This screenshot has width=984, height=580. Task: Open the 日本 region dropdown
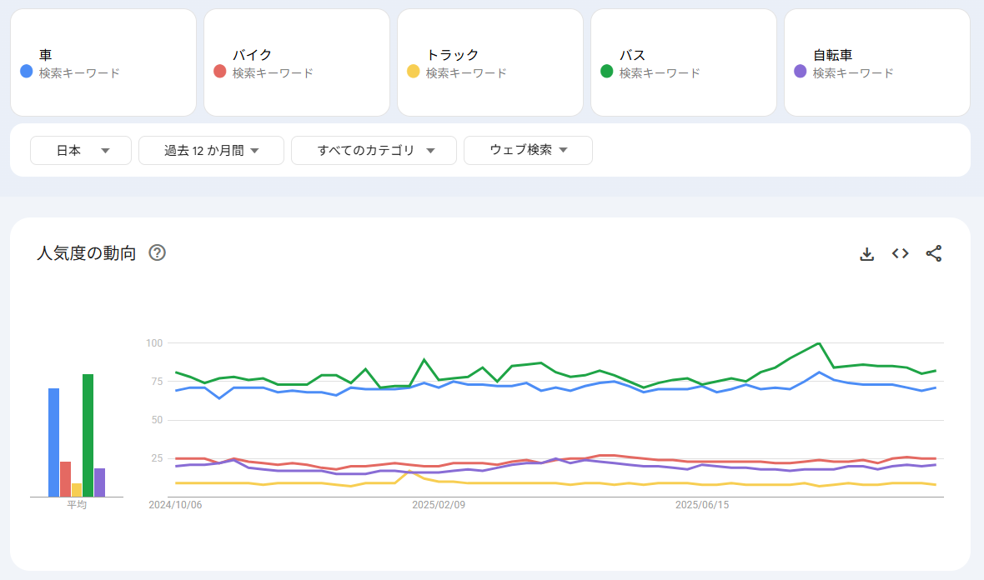(81, 151)
